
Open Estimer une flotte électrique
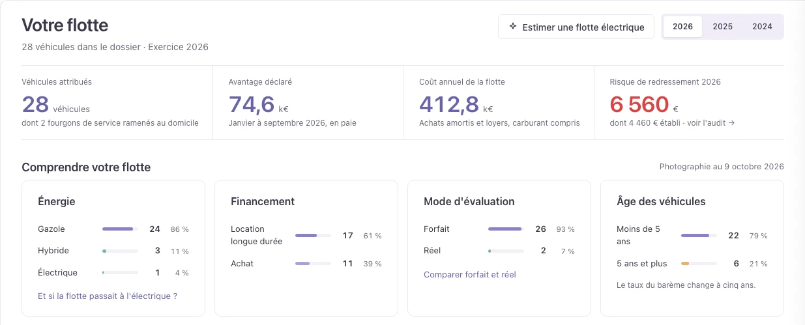tap(576, 27)
